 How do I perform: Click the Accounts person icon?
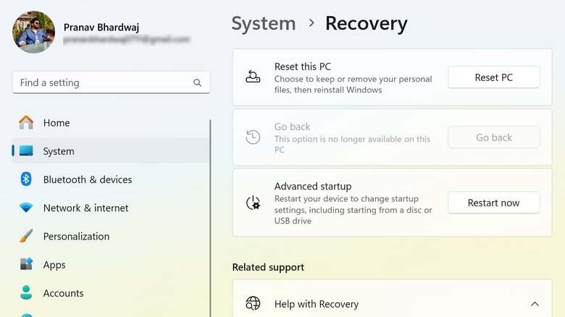(x=26, y=293)
